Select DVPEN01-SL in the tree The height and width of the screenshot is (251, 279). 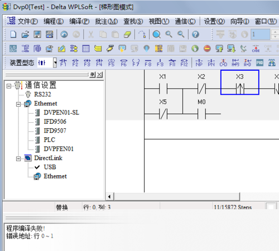[x=61, y=113]
